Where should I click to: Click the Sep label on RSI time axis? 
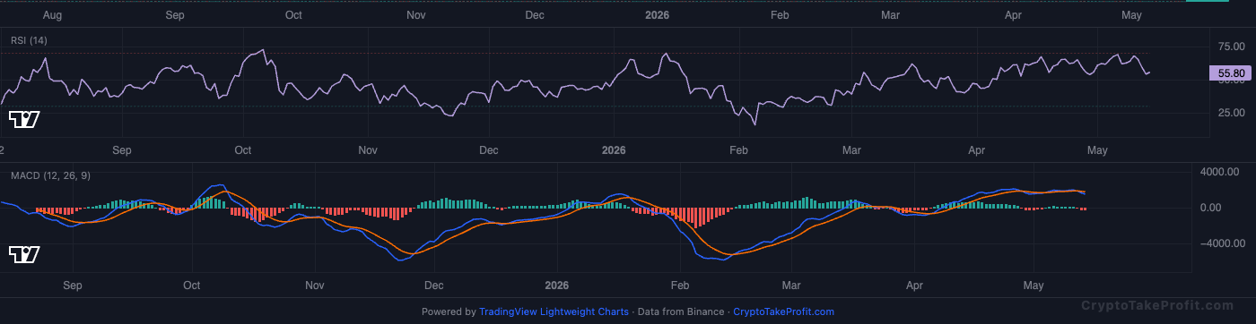click(121, 150)
